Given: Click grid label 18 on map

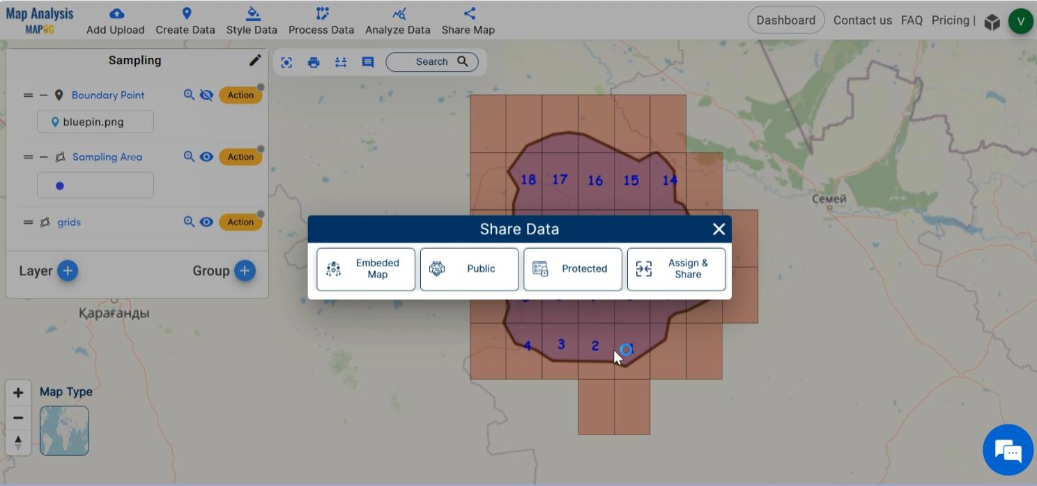Looking at the screenshot, I should click(x=528, y=180).
